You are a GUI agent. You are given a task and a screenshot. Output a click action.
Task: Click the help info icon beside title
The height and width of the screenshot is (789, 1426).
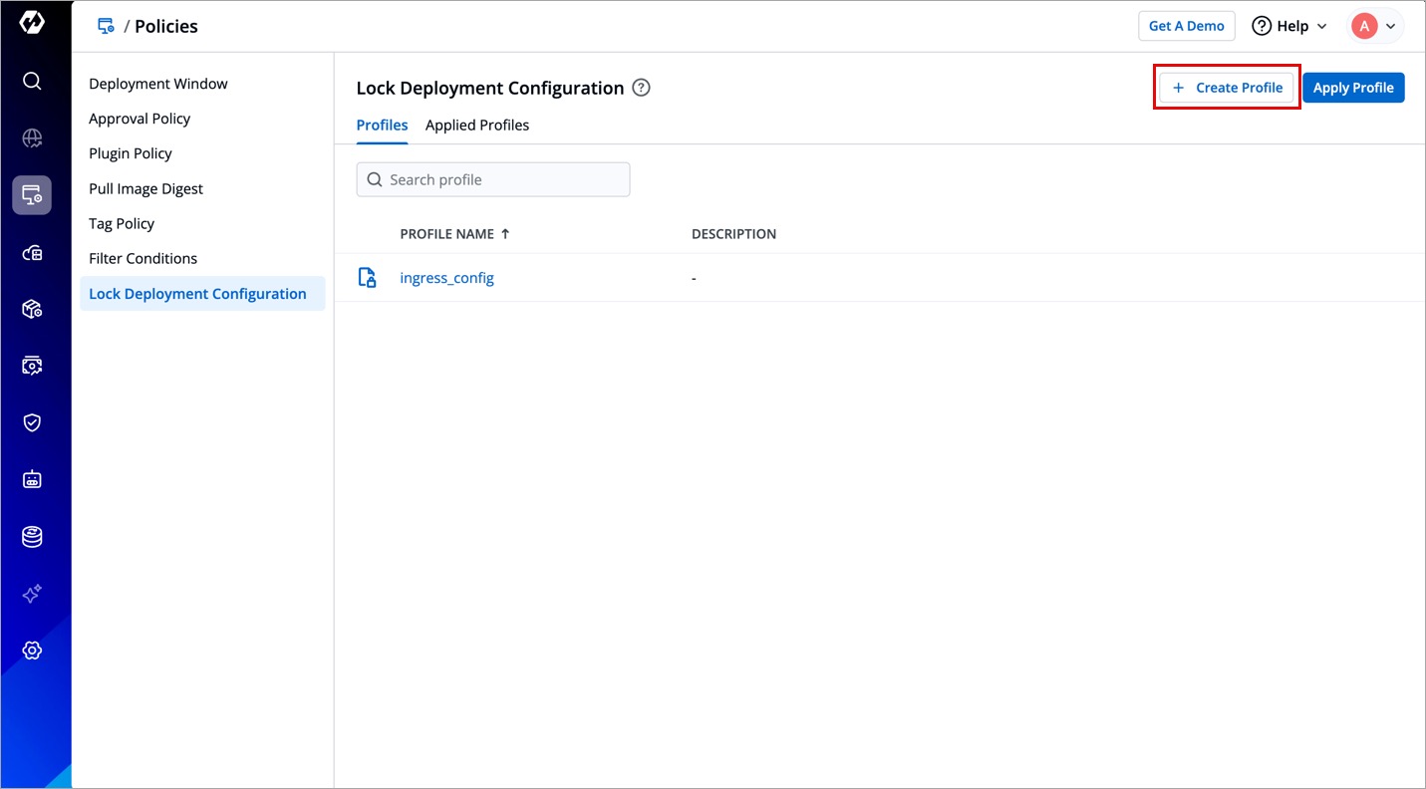click(642, 88)
